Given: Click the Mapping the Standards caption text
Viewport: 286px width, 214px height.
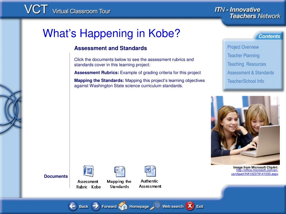Looking at the screenshot, I should (x=119, y=184).
